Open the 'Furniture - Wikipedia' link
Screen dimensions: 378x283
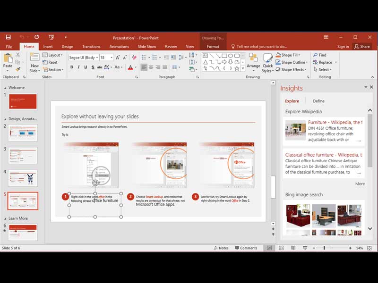tap(335, 122)
